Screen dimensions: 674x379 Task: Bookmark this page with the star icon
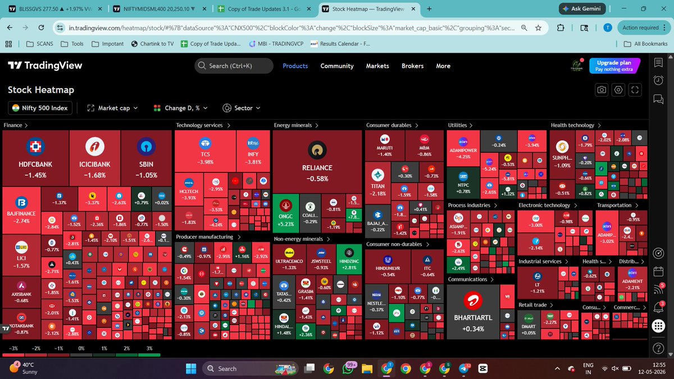[539, 28]
